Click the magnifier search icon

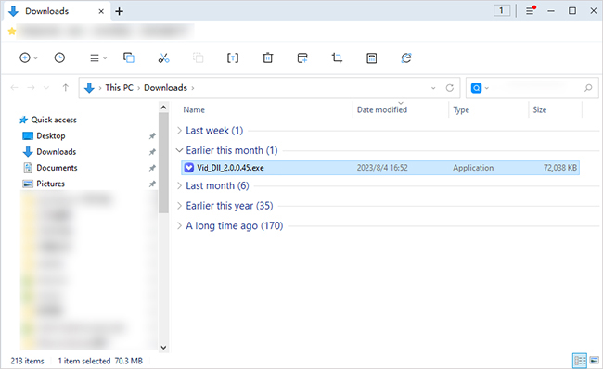tap(588, 88)
